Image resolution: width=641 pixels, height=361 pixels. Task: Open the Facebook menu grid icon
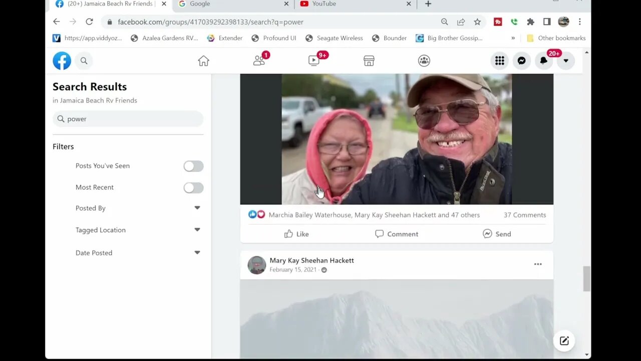[499, 61]
